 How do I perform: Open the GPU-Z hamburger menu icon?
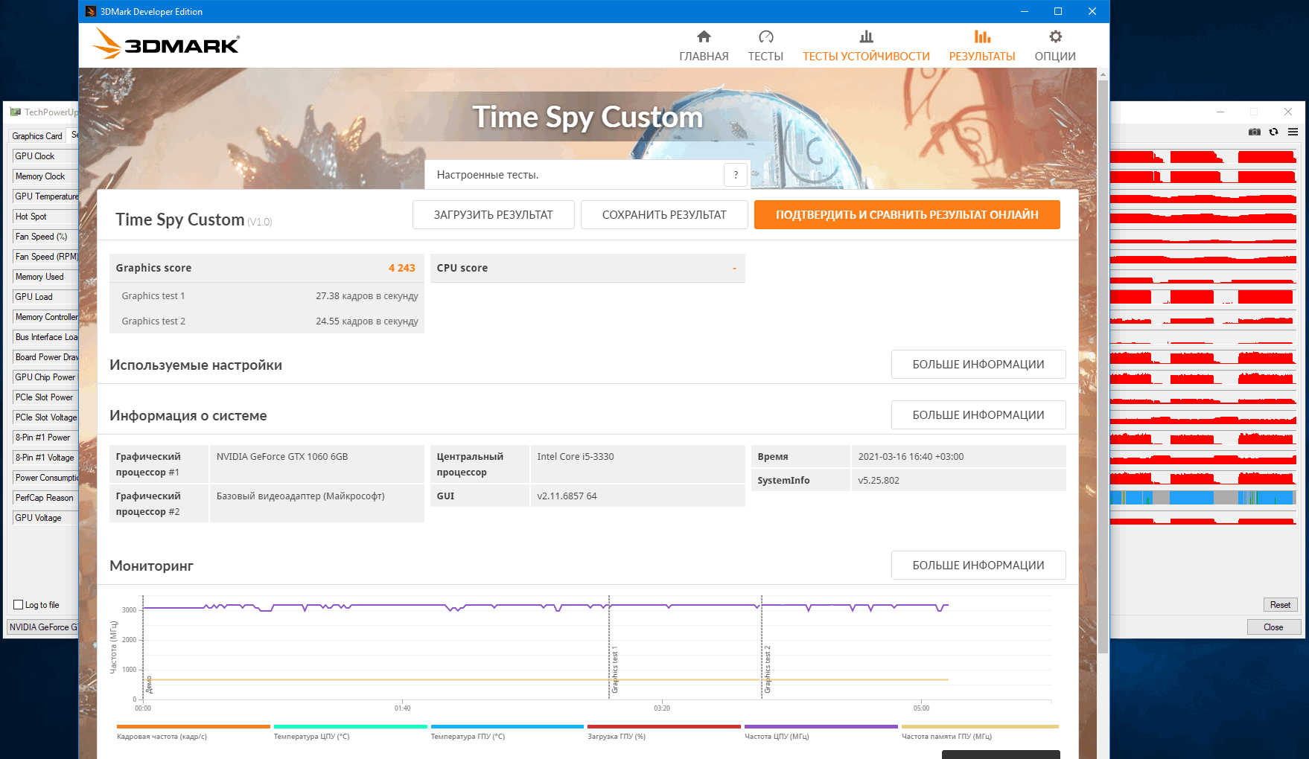pos(1293,132)
